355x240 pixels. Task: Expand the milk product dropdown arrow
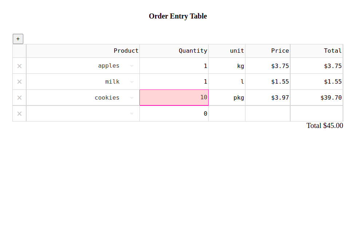coord(132,82)
